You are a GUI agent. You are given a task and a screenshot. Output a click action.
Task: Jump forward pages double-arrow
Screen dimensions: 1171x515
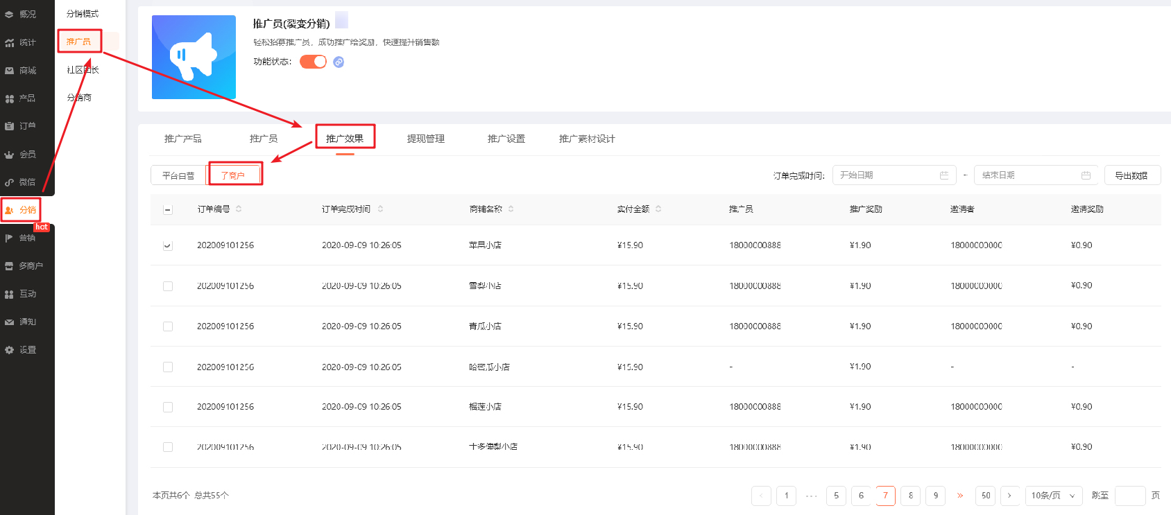960,496
